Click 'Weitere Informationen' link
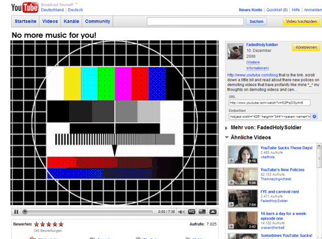The height and width of the screenshot is (239, 322). click(x=257, y=65)
